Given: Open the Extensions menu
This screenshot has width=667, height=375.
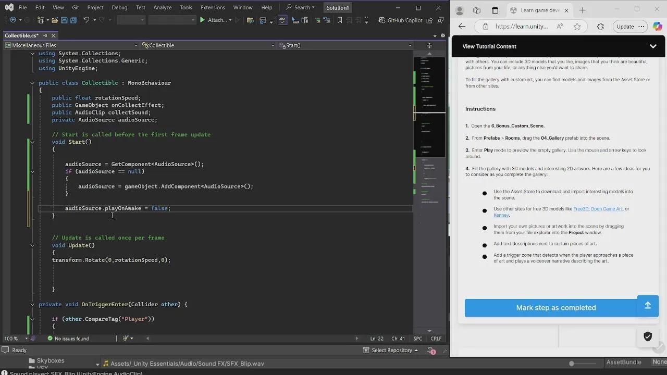Looking at the screenshot, I should (214, 7).
